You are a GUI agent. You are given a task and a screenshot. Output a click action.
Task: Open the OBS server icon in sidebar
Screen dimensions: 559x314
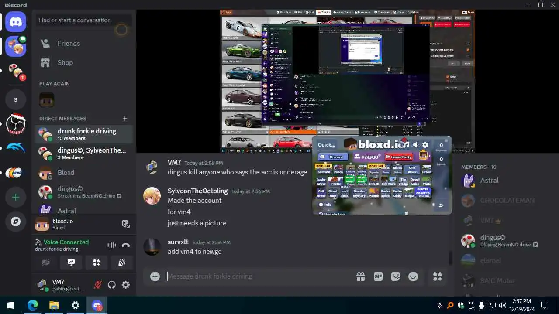click(x=16, y=124)
